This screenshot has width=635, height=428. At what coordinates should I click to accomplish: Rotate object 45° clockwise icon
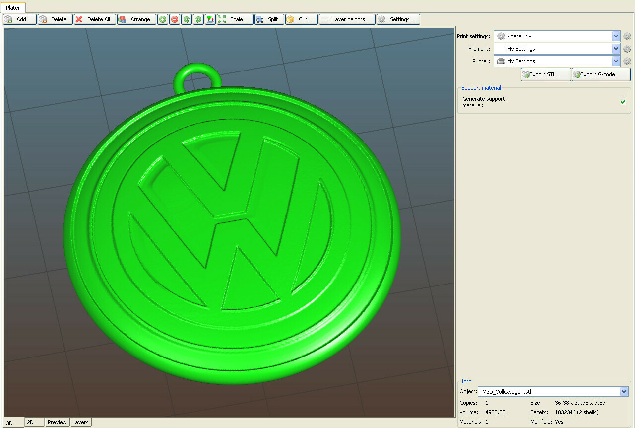click(x=198, y=19)
